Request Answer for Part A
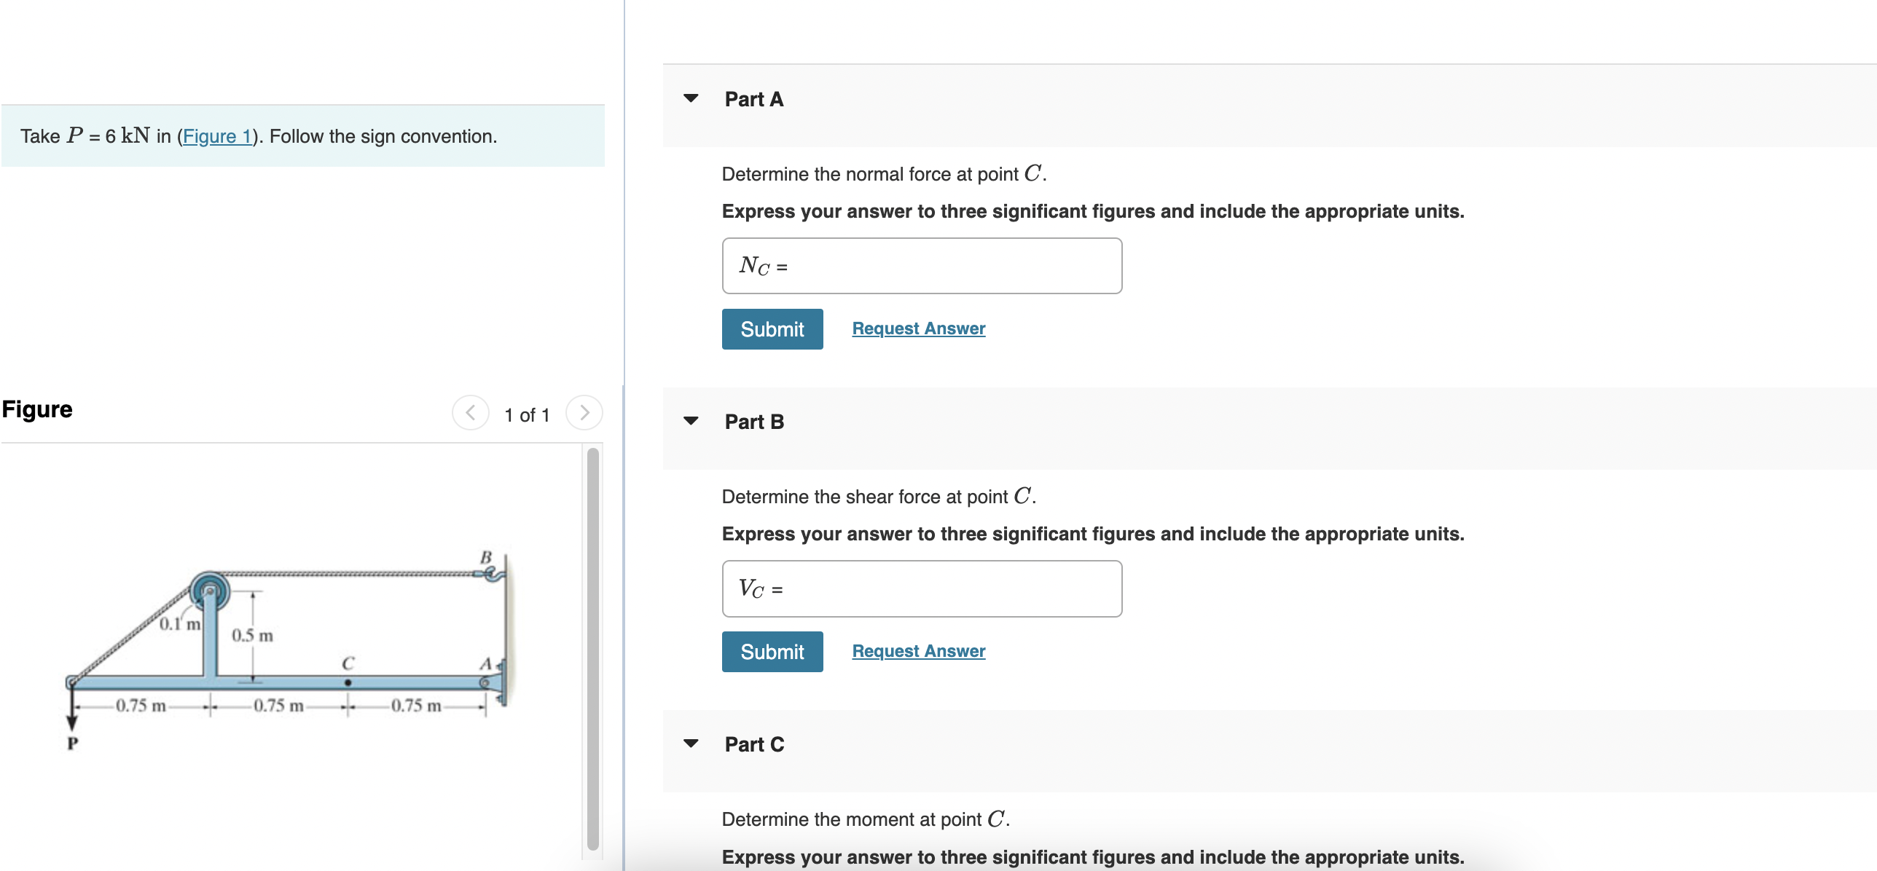Image resolution: width=1877 pixels, height=871 pixels. [918, 328]
